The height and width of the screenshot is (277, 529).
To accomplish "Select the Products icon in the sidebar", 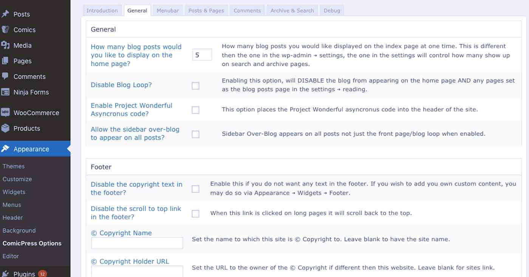I will [x=6, y=128].
